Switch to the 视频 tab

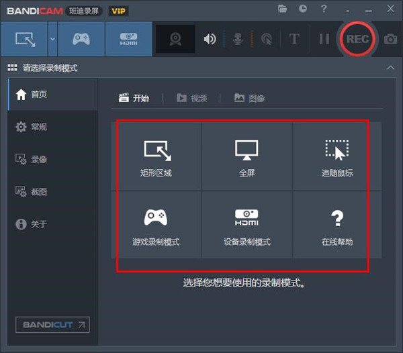pyautogui.click(x=191, y=98)
